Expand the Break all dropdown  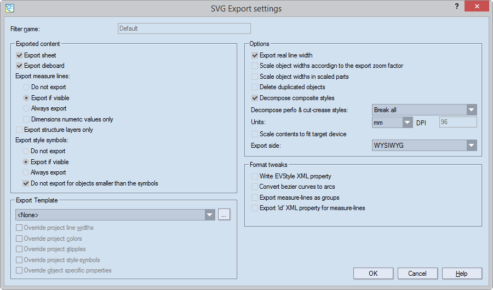(472, 110)
